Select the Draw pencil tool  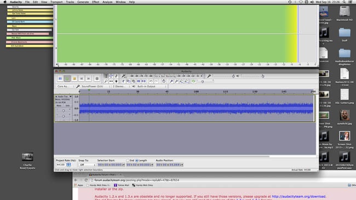[x=116, y=76]
